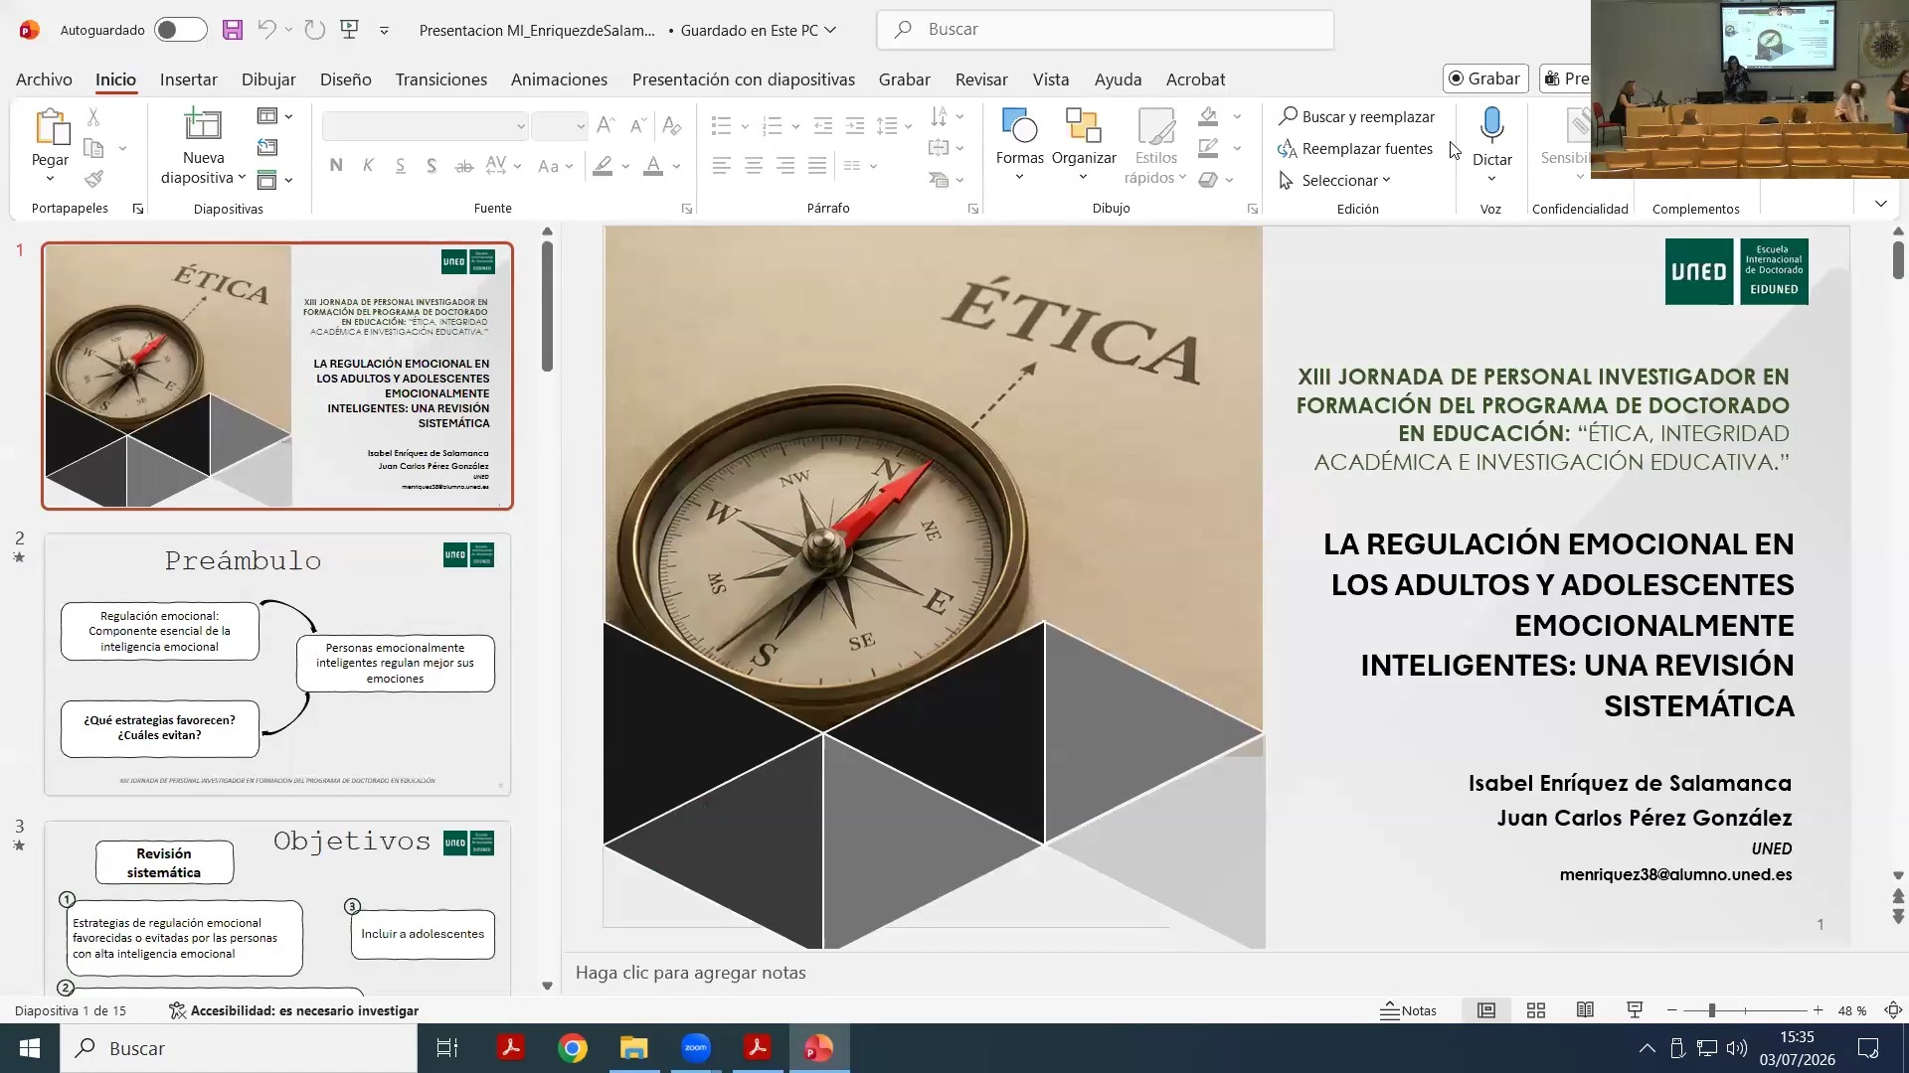Start slideshow from status bar icon
Screen dimensions: 1909x1073
click(1635, 1010)
